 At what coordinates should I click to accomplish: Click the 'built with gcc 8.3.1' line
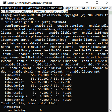[35, 22]
